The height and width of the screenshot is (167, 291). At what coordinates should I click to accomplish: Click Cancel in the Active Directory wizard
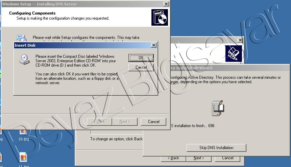(x=228, y=158)
